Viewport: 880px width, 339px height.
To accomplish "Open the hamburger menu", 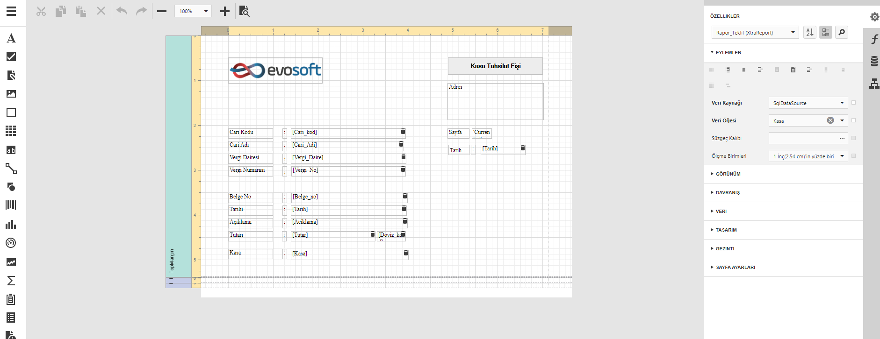I will point(11,11).
